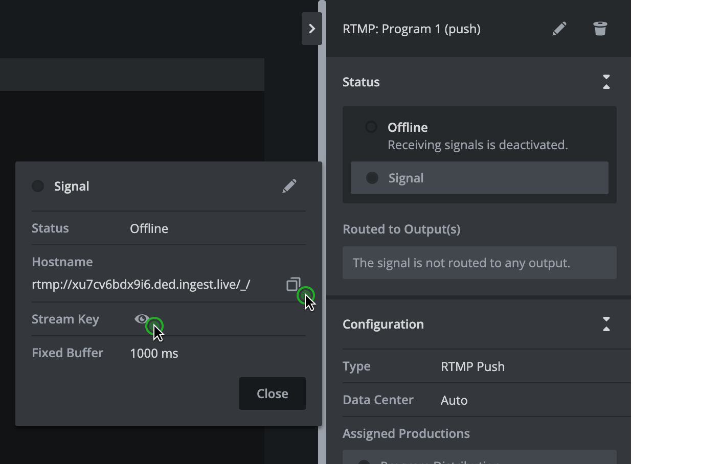Viewport: 721px width, 464px height.
Task: Reveal the Stream Key value
Action: [x=142, y=319]
